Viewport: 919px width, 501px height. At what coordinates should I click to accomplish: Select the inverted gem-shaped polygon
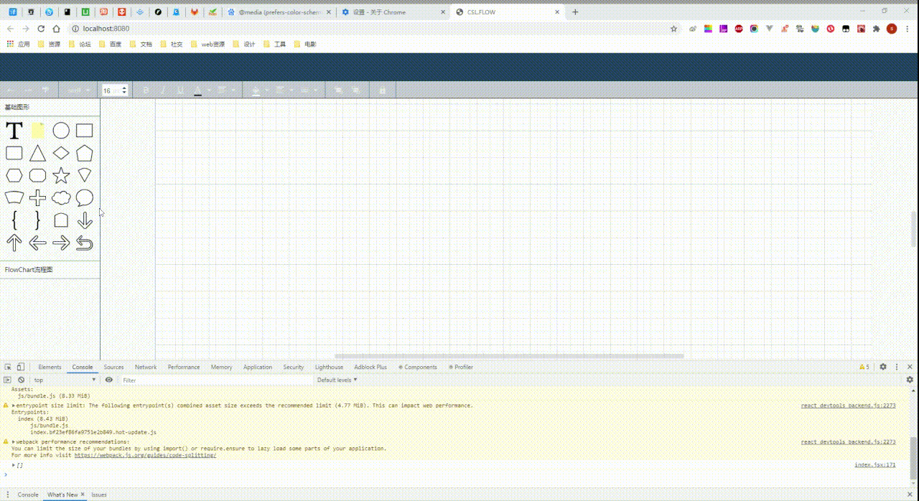pyautogui.click(x=85, y=175)
